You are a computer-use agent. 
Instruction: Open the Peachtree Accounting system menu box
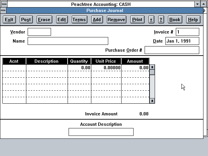click(x=4, y=4)
